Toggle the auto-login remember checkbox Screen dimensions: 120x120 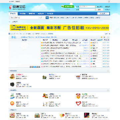click(96, 7)
